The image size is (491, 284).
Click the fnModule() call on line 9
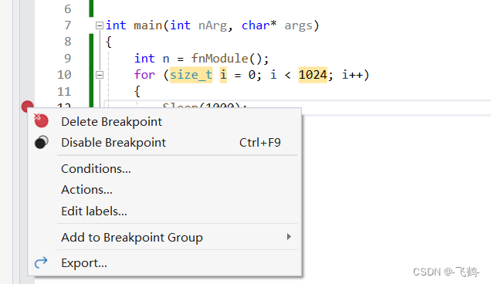230,59
